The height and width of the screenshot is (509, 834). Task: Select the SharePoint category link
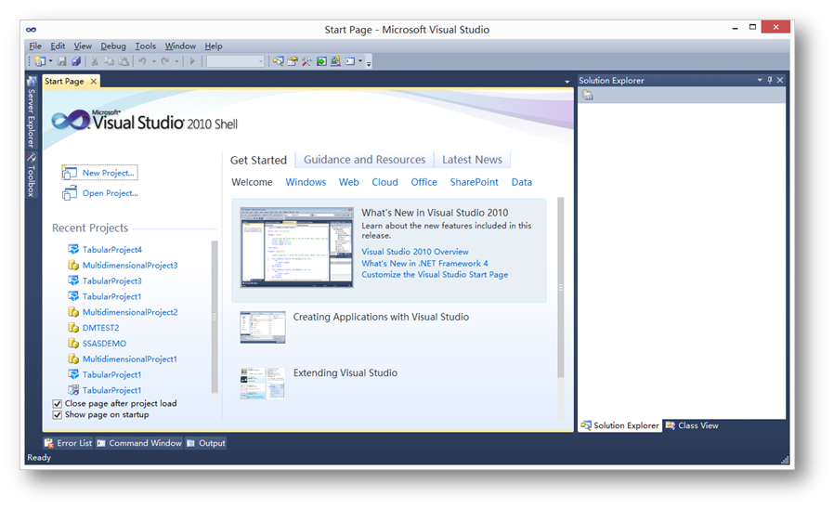[x=474, y=182]
